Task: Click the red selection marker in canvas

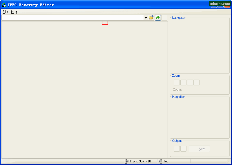Action: (x=105, y=23)
